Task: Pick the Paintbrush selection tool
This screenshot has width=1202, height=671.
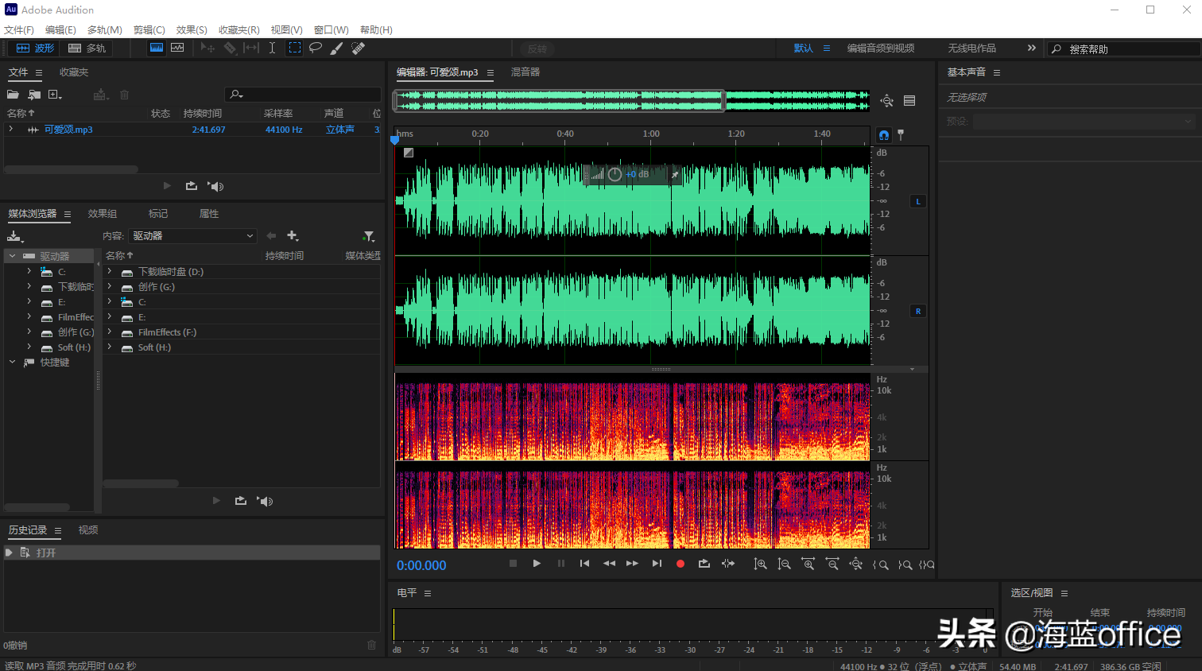Action: click(337, 48)
